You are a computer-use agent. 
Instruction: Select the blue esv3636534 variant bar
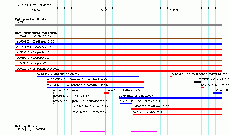pos(95,87)
